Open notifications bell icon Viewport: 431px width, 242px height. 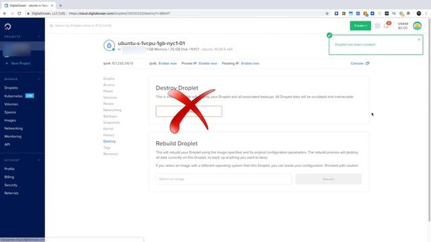tap(387, 26)
